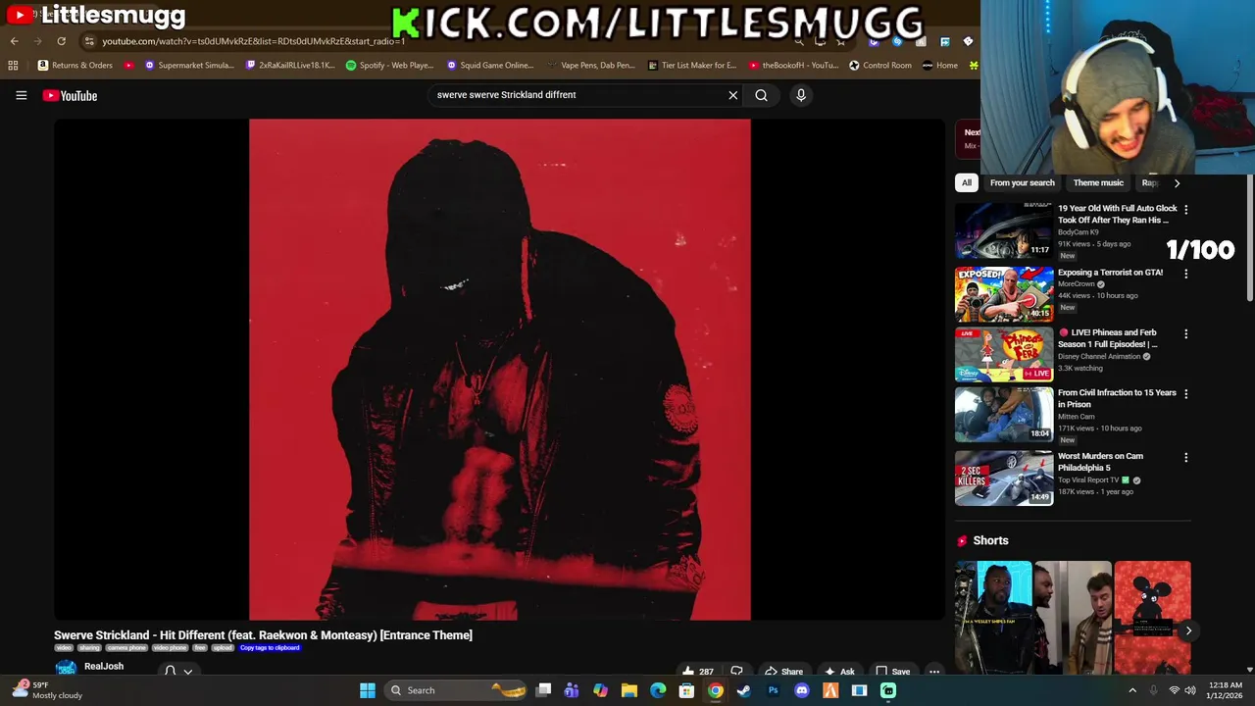The width and height of the screenshot is (1255, 706).
Task: Click the Top Viral Report TV channel name
Action: (1088, 480)
